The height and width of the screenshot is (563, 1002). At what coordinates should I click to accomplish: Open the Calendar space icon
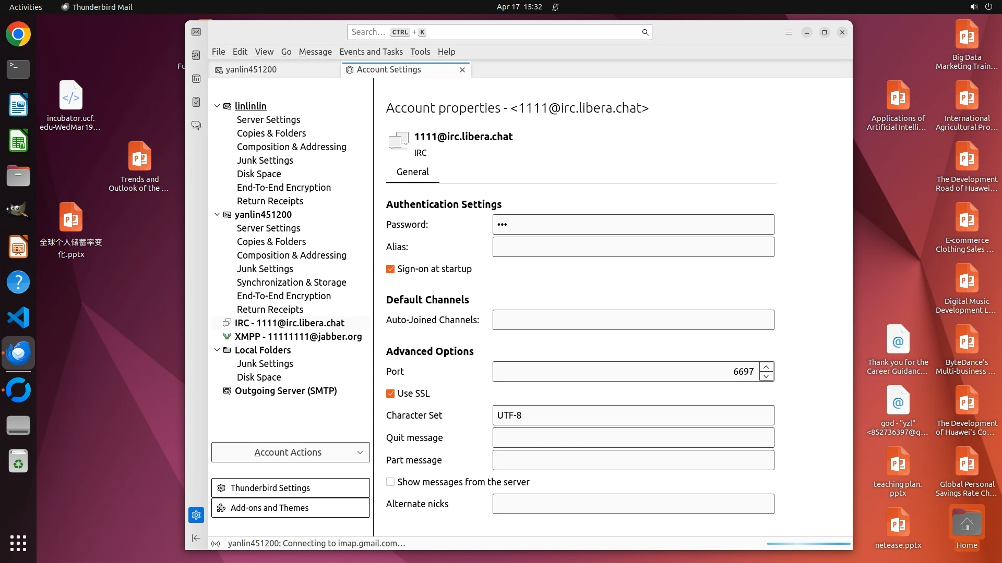tap(196, 79)
